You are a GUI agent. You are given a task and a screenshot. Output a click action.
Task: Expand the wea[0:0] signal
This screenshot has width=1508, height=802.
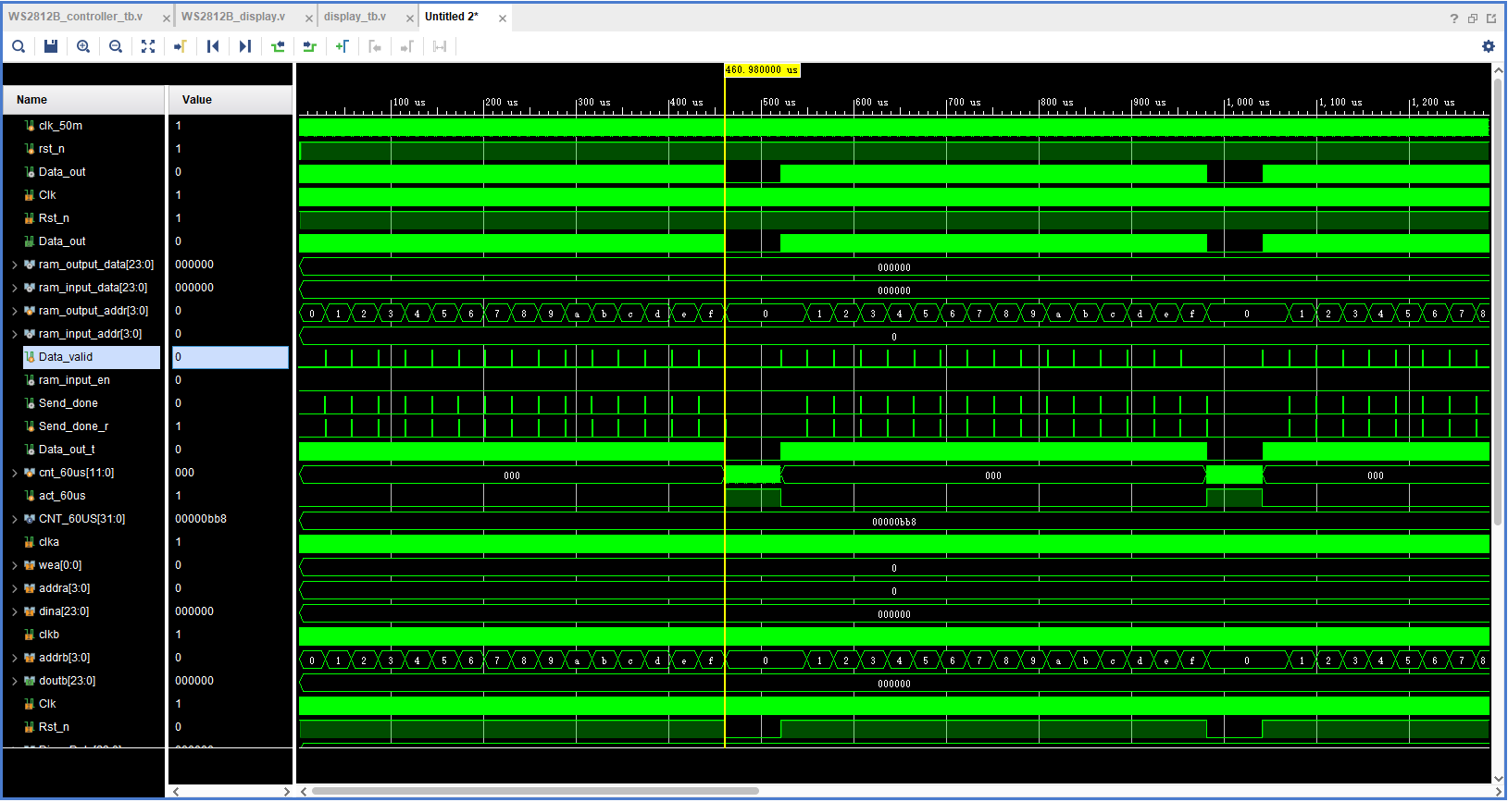[15, 565]
